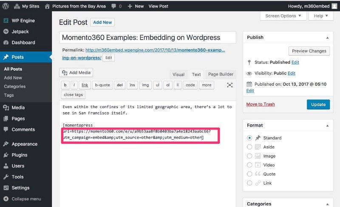This screenshot has width=340, height=207.
Task: Open All Posts submenu item
Action: pos(13,69)
